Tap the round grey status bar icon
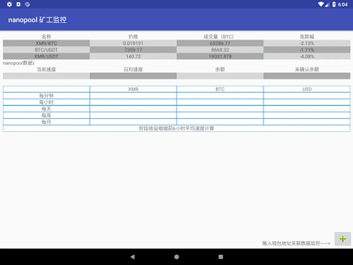The image size is (353, 265). click(x=27, y=4)
